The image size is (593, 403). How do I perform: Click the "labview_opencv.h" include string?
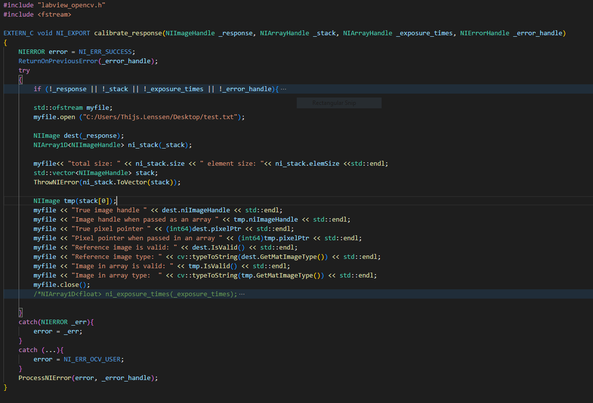71,5
